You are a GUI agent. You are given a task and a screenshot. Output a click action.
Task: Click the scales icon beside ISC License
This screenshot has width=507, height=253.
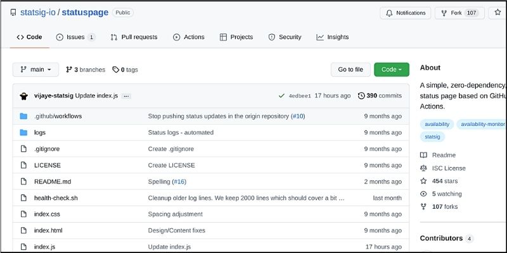coord(423,168)
